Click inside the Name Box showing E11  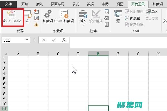(13, 40)
